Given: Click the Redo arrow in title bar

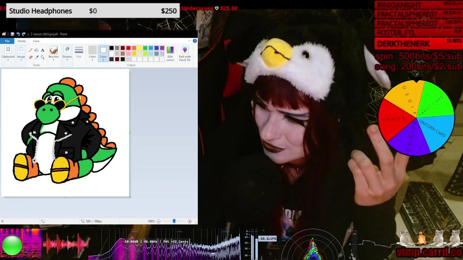Looking at the screenshot, I should point(24,34).
